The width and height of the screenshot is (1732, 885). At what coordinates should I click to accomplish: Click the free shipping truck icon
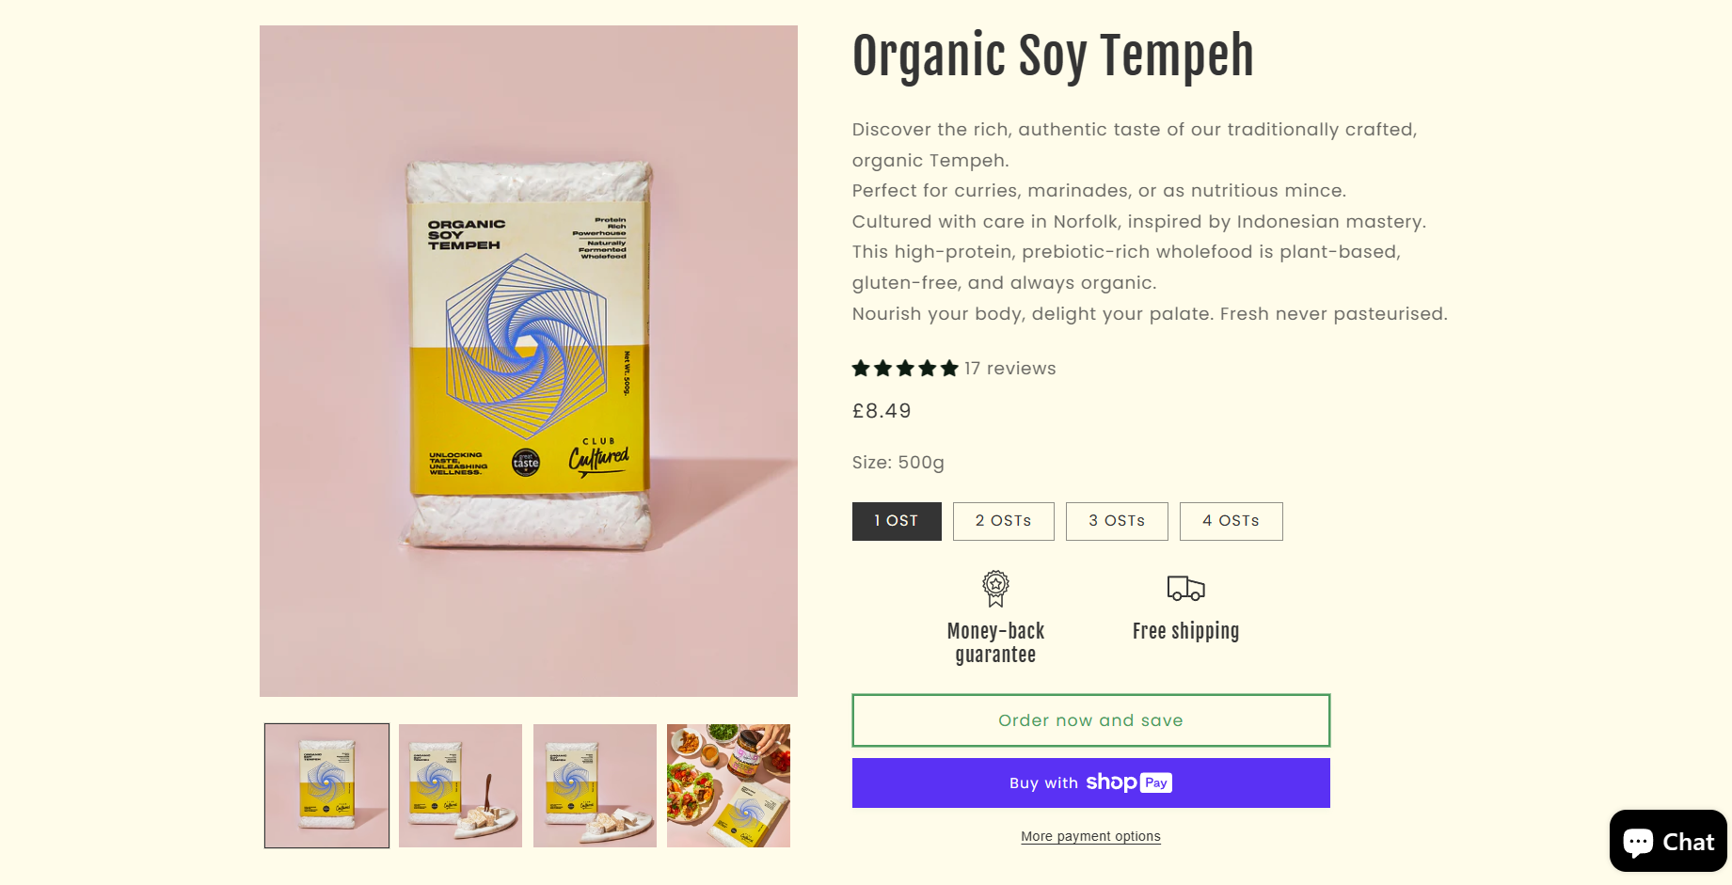click(1185, 589)
